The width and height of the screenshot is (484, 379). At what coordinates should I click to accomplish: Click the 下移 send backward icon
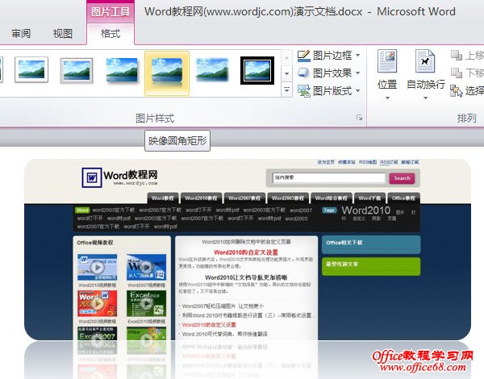[457, 73]
